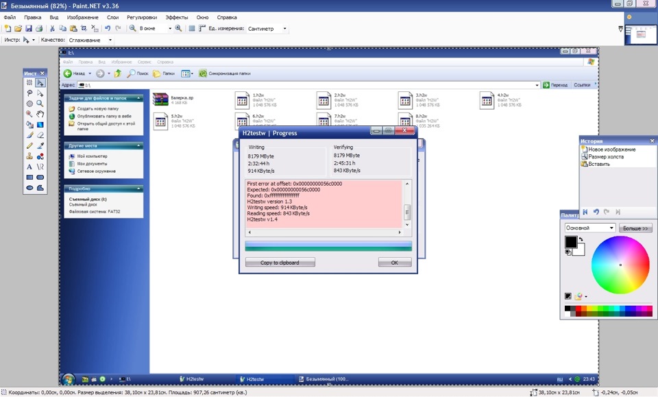
Task: Select the Clone Stamp tool
Action: 29,156
